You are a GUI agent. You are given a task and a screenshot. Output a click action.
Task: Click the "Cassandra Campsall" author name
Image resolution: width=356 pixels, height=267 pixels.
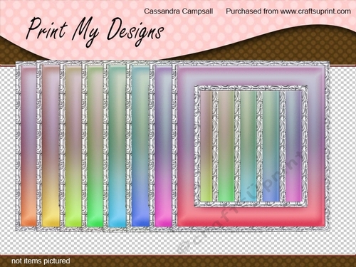point(179,11)
